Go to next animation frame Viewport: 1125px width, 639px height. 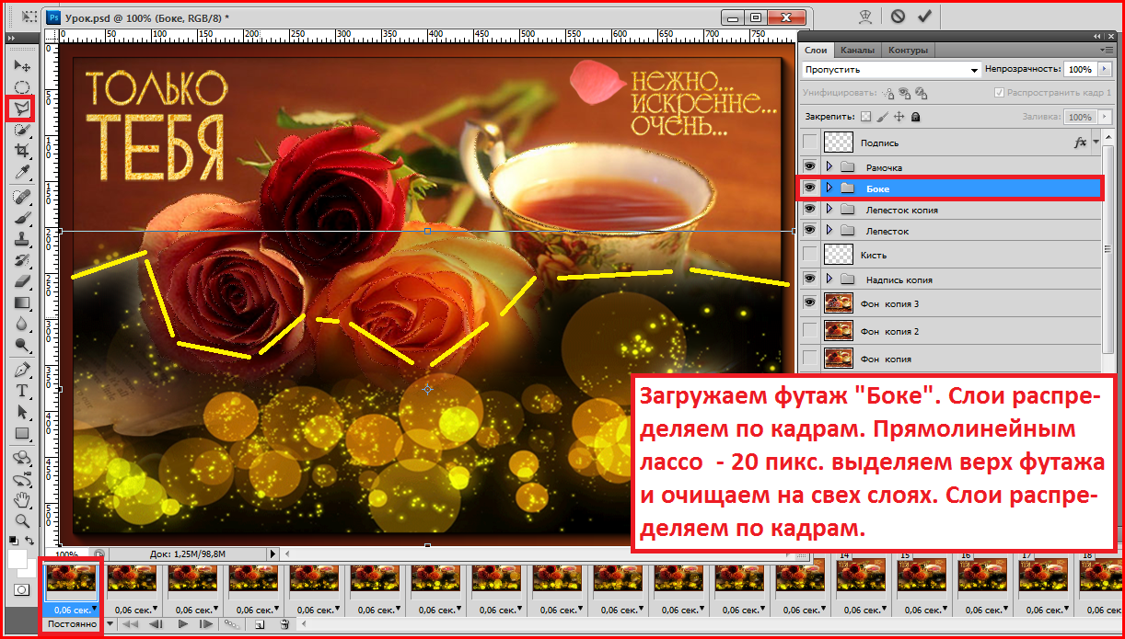click(x=206, y=624)
